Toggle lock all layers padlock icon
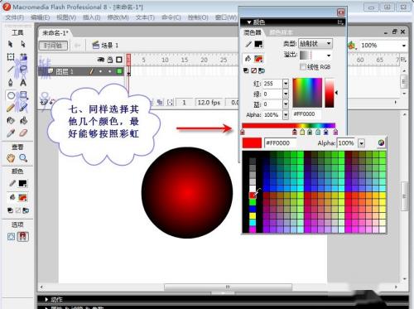414x309 pixels. (x=110, y=60)
